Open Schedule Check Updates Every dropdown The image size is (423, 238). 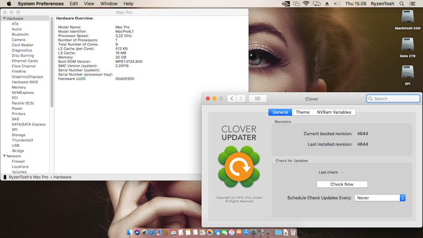coord(380,198)
